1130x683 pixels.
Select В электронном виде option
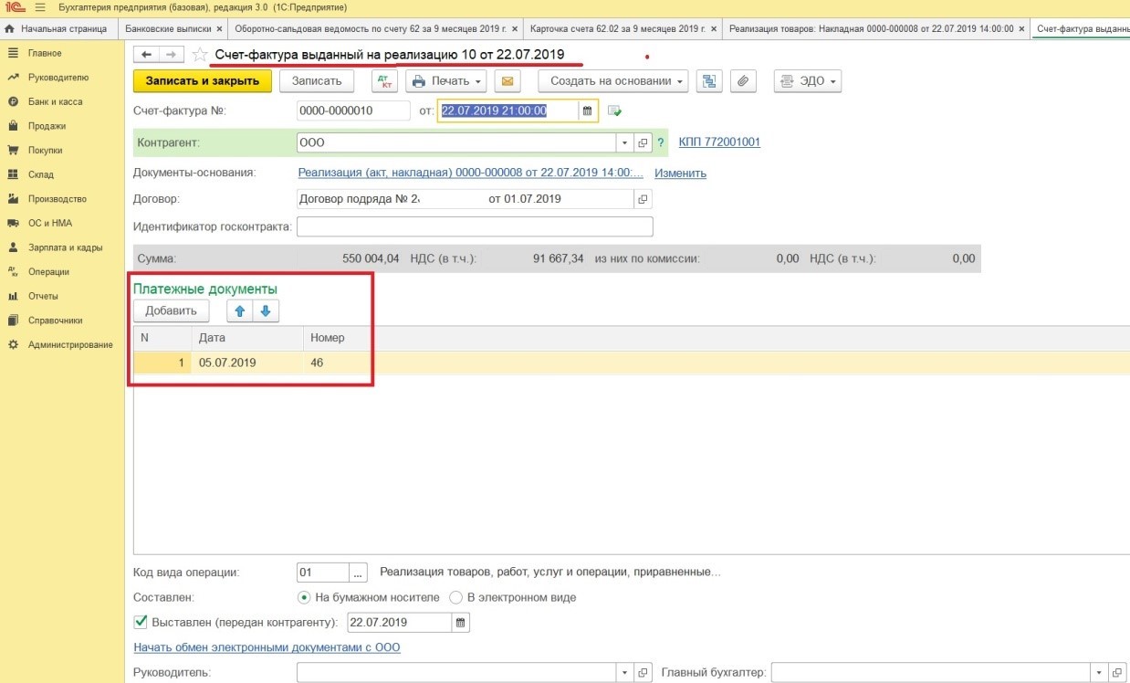513,597
